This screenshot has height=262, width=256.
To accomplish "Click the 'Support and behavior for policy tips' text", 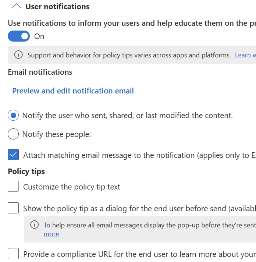I will pos(129,55).
